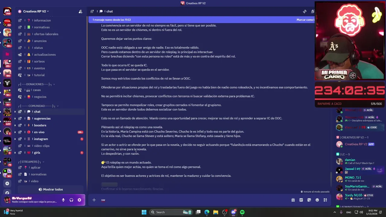Open the apps launcher icon
This screenshot has height=217, width=386.
tap(325, 200)
